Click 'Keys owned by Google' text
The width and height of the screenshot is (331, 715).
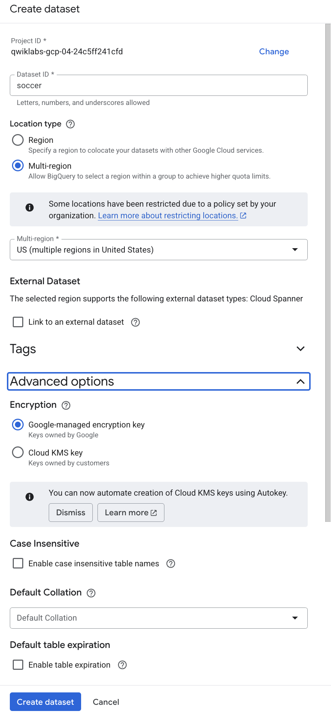tap(63, 435)
